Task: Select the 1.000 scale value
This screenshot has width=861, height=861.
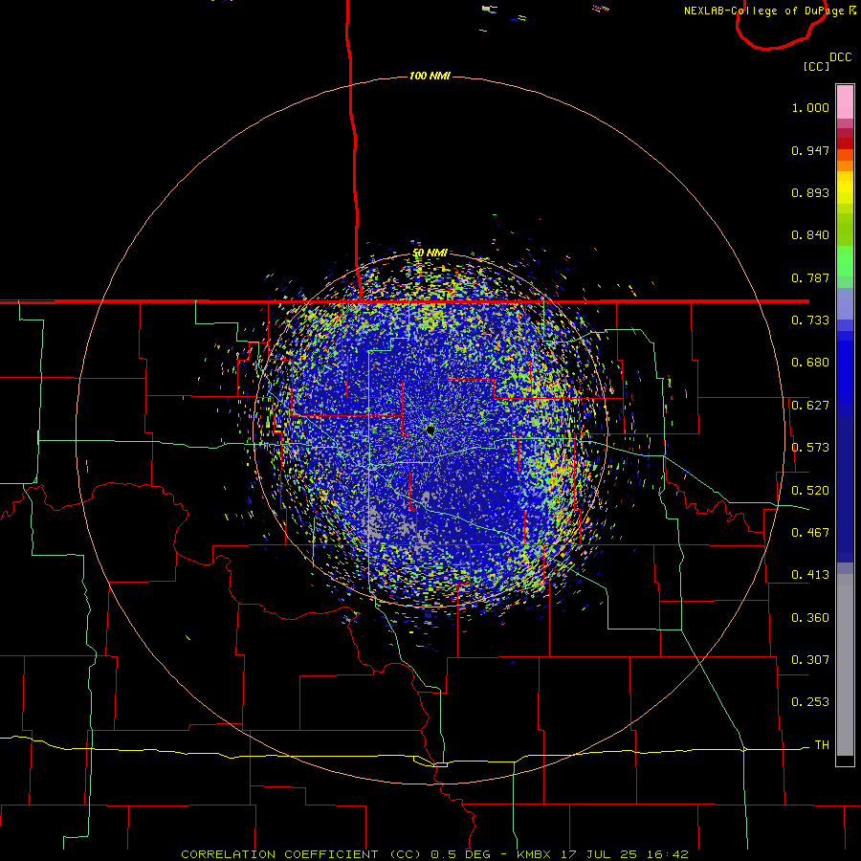Action: tap(810, 107)
